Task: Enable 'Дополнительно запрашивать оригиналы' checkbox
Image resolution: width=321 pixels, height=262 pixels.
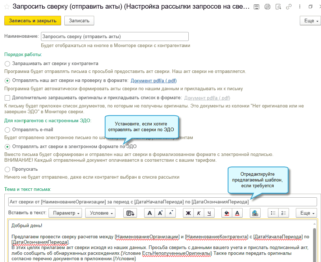Action: click(8, 98)
